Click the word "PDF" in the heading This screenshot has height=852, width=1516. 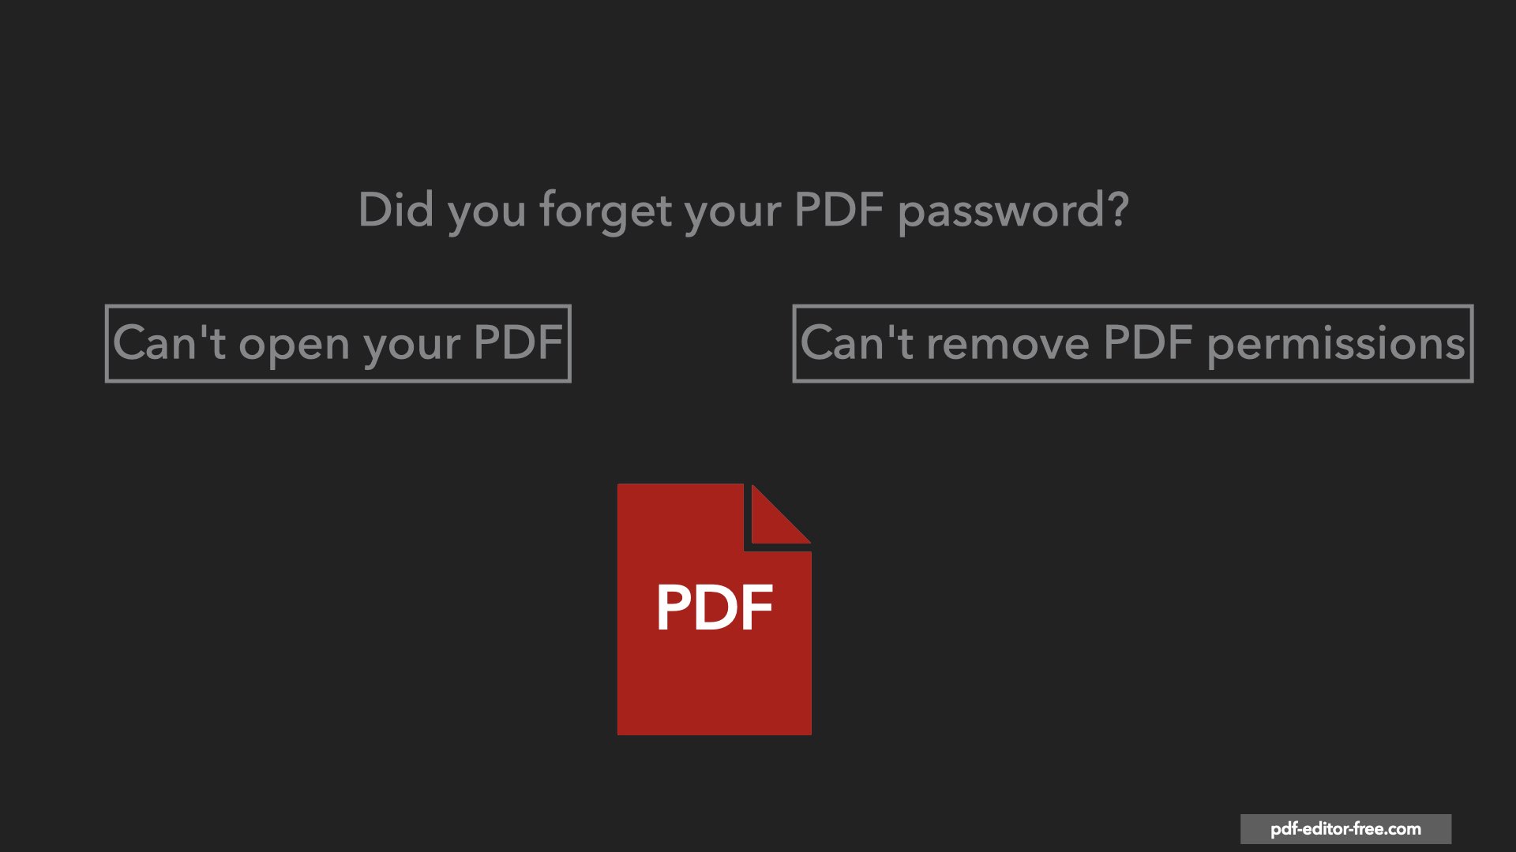839,210
